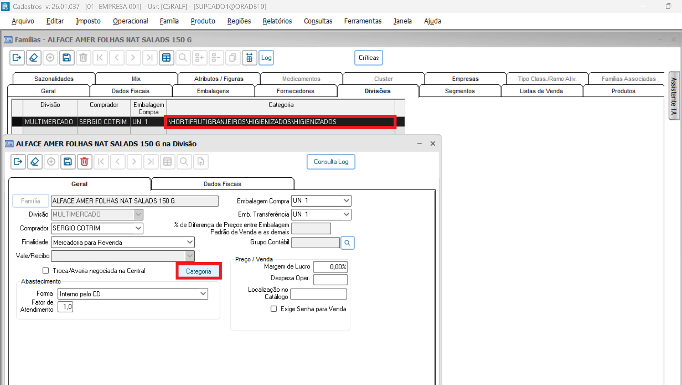Expand the Finalidade dropdown

point(190,242)
